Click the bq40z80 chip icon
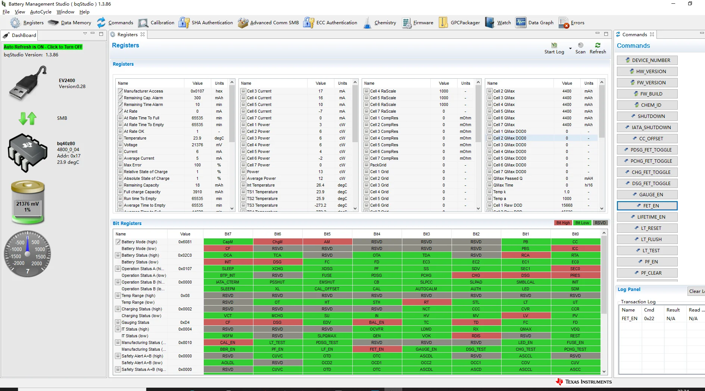This screenshot has width=705, height=391. pyautogui.click(x=27, y=153)
